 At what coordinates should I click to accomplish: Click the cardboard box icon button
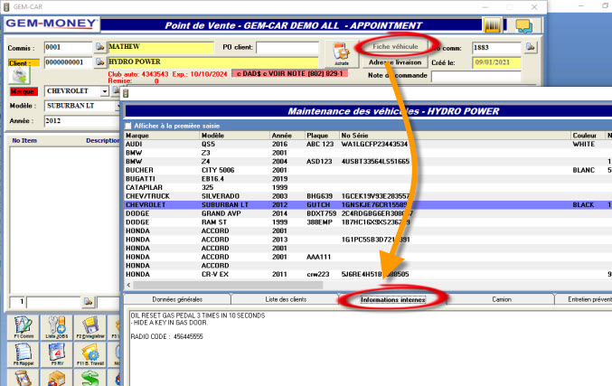click(57, 378)
